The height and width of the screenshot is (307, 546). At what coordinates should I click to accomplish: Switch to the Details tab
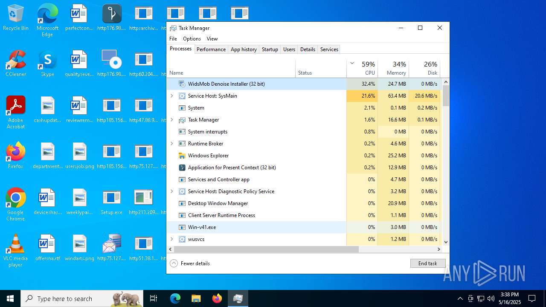pyautogui.click(x=308, y=49)
